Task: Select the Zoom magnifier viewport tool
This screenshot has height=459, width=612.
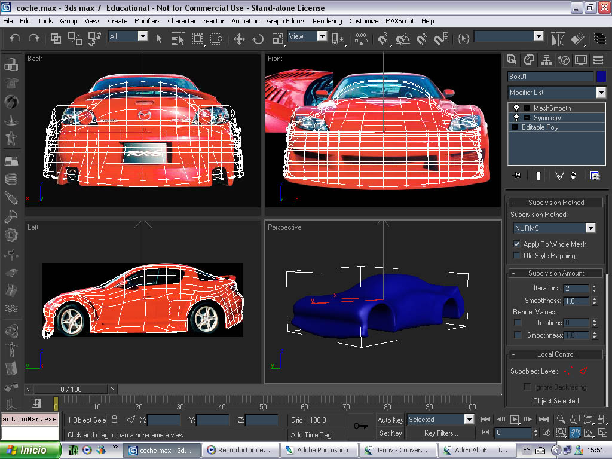Action: [x=561, y=419]
